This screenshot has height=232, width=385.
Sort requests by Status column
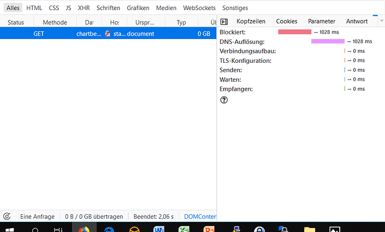pyautogui.click(x=16, y=22)
